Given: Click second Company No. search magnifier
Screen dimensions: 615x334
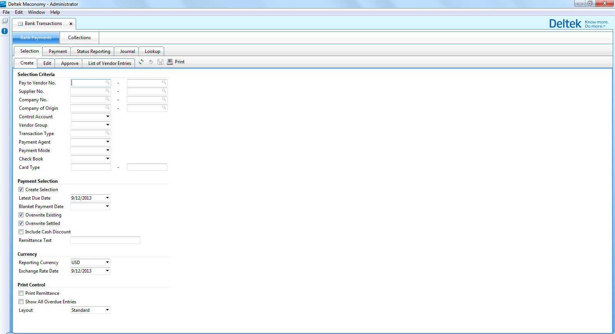Looking at the screenshot, I should tap(164, 99).
